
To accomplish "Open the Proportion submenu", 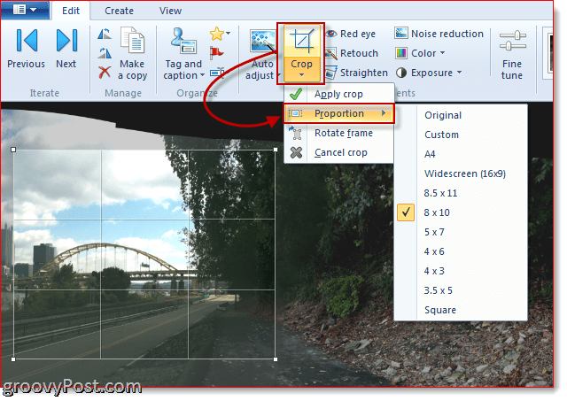I will pyautogui.click(x=338, y=113).
